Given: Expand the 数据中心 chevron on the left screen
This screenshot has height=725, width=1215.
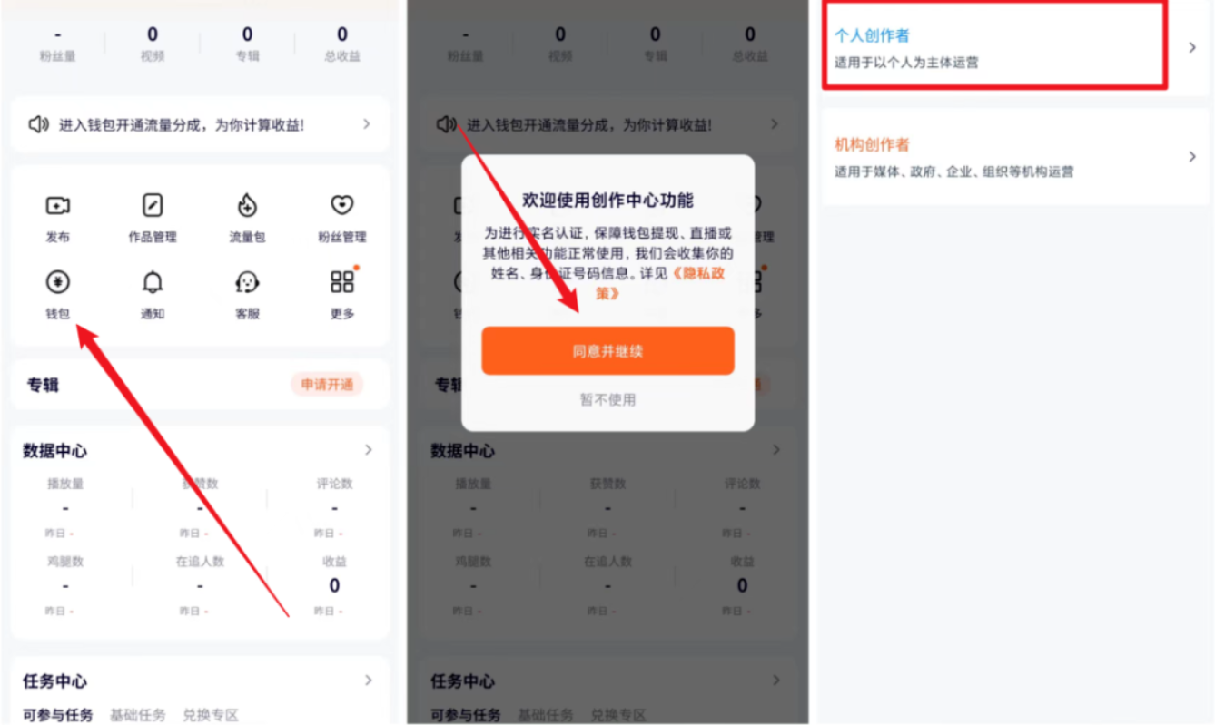Looking at the screenshot, I should [x=368, y=450].
